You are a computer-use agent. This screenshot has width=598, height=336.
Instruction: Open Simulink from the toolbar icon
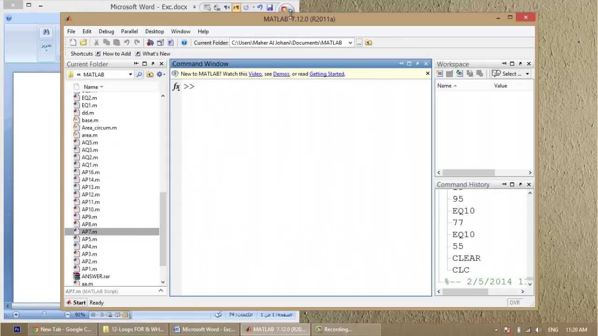(x=150, y=42)
